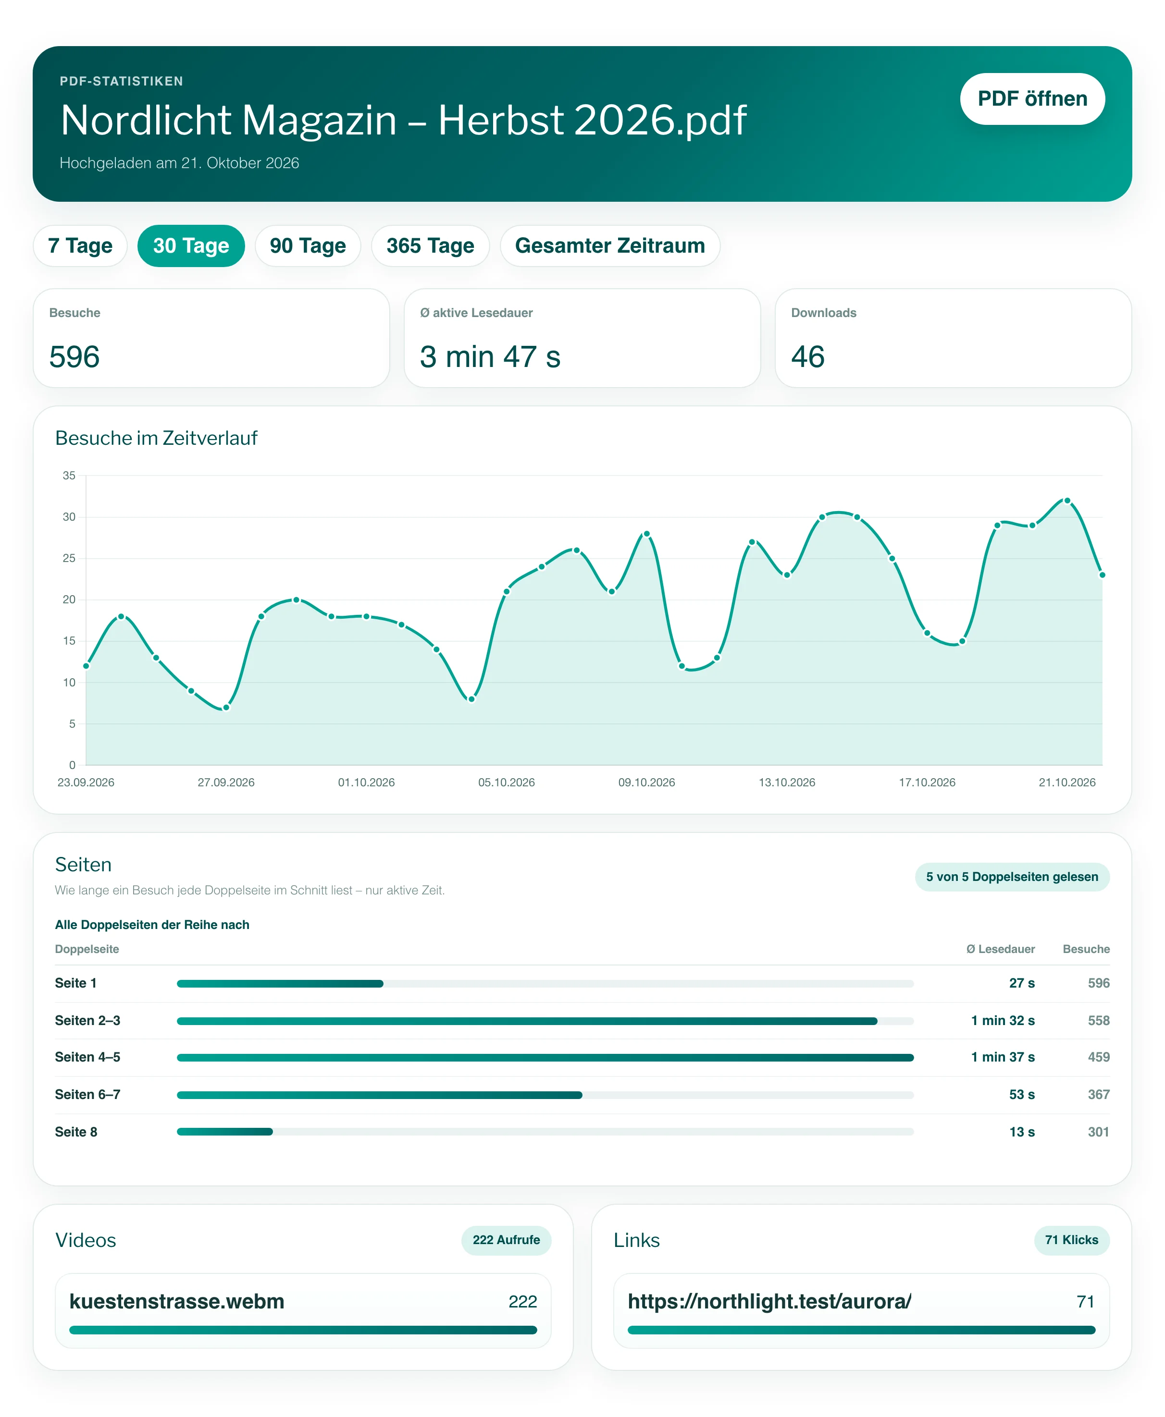Click the '71 Klicks' badge
This screenshot has height=1417, width=1165.
coord(1071,1240)
